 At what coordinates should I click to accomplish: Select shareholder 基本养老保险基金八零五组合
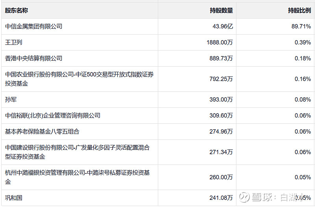tap(42, 132)
